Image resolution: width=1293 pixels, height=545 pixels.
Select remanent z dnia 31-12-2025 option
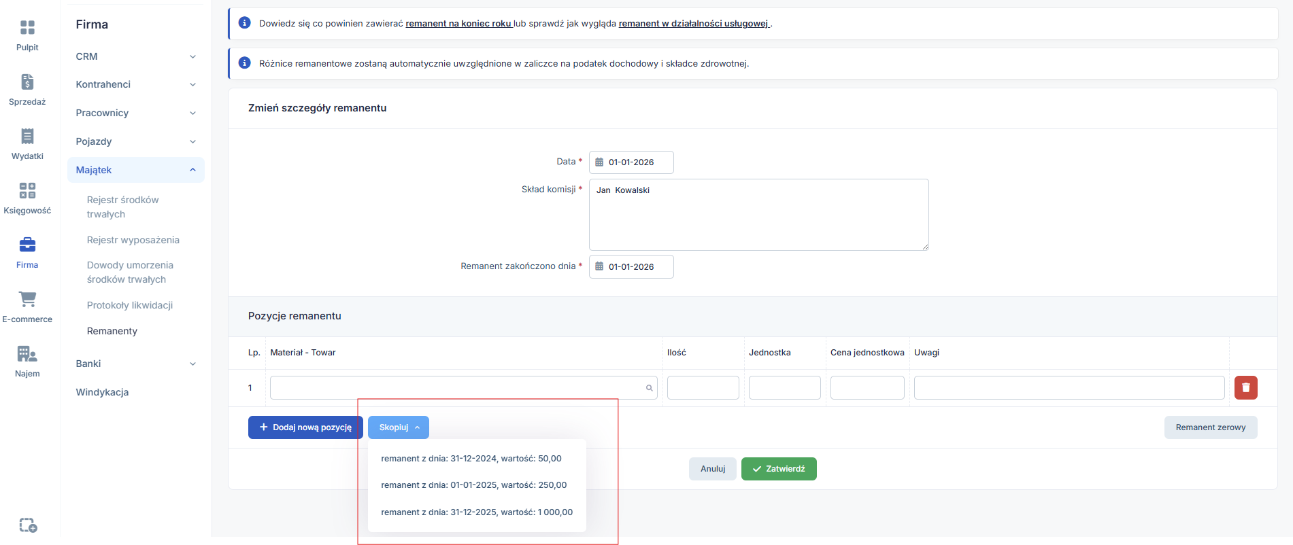(476, 512)
